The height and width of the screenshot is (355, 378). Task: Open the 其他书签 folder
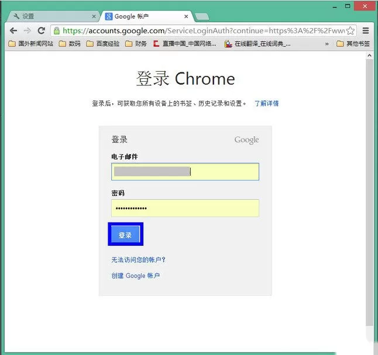coord(353,44)
